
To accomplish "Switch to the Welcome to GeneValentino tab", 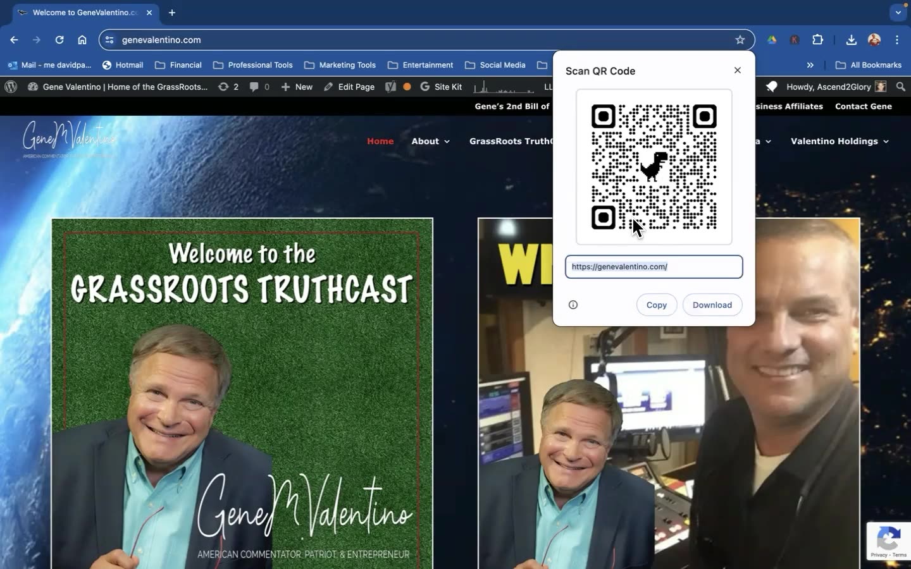I will click(x=82, y=12).
